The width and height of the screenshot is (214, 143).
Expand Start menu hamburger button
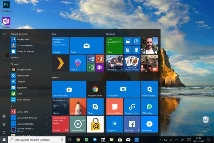tap(4, 34)
